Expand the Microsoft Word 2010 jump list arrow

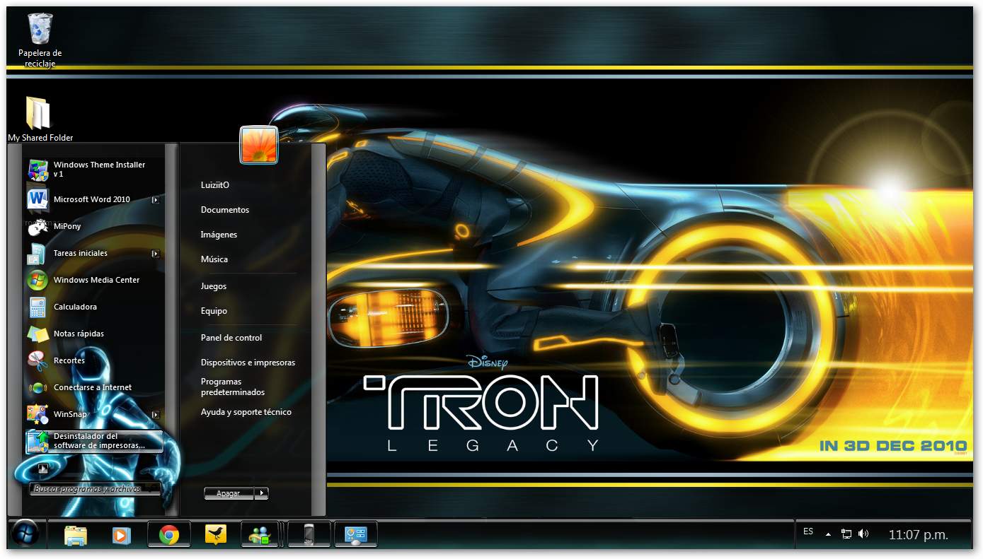pyautogui.click(x=156, y=200)
